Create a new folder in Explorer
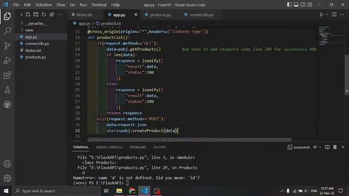 coord(36,15)
